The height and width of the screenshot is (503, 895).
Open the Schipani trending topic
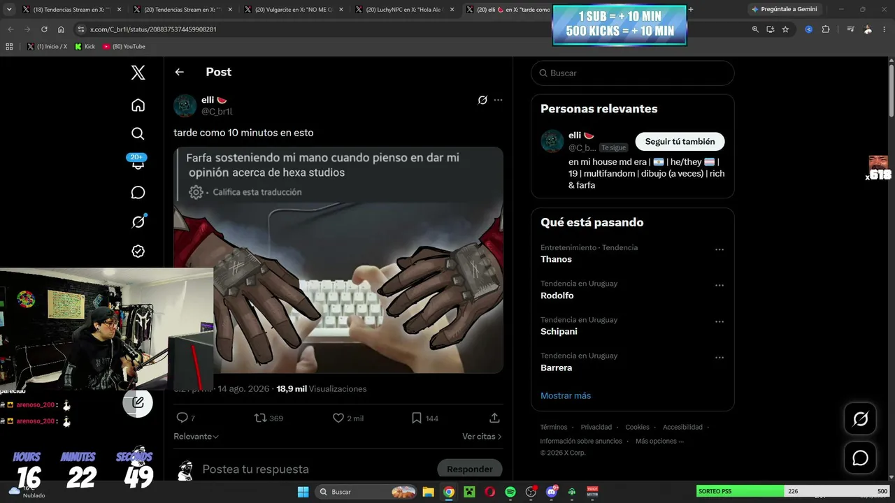[x=559, y=332]
